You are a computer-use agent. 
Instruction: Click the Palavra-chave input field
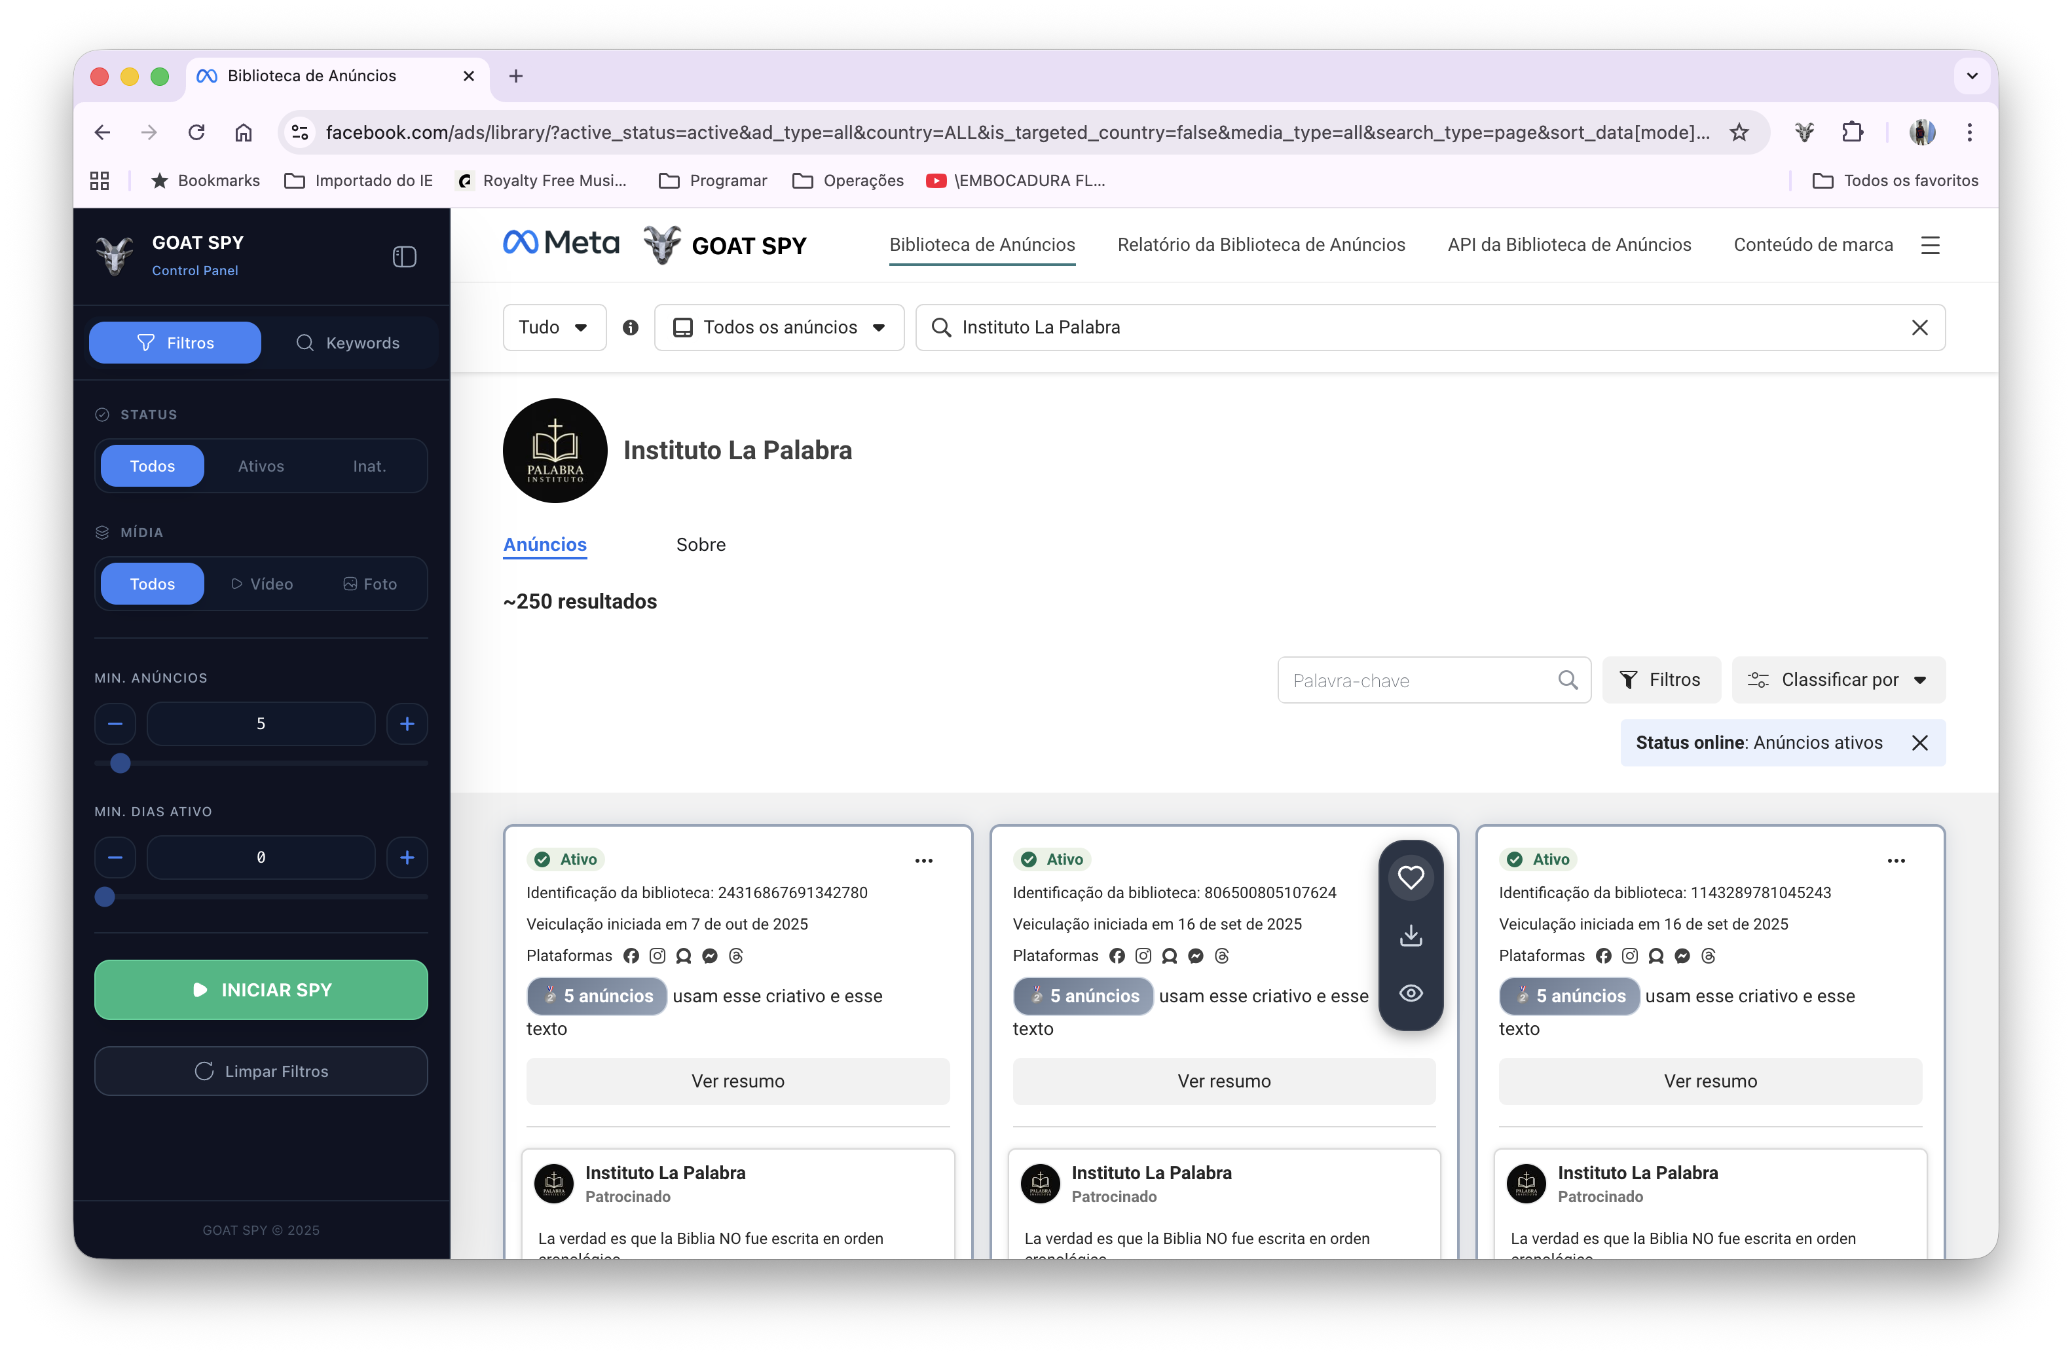pos(1411,679)
